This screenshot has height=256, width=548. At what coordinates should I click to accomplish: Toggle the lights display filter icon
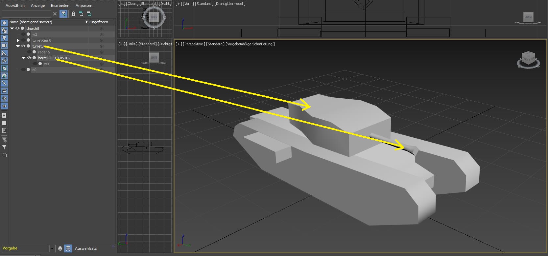click(x=4, y=38)
